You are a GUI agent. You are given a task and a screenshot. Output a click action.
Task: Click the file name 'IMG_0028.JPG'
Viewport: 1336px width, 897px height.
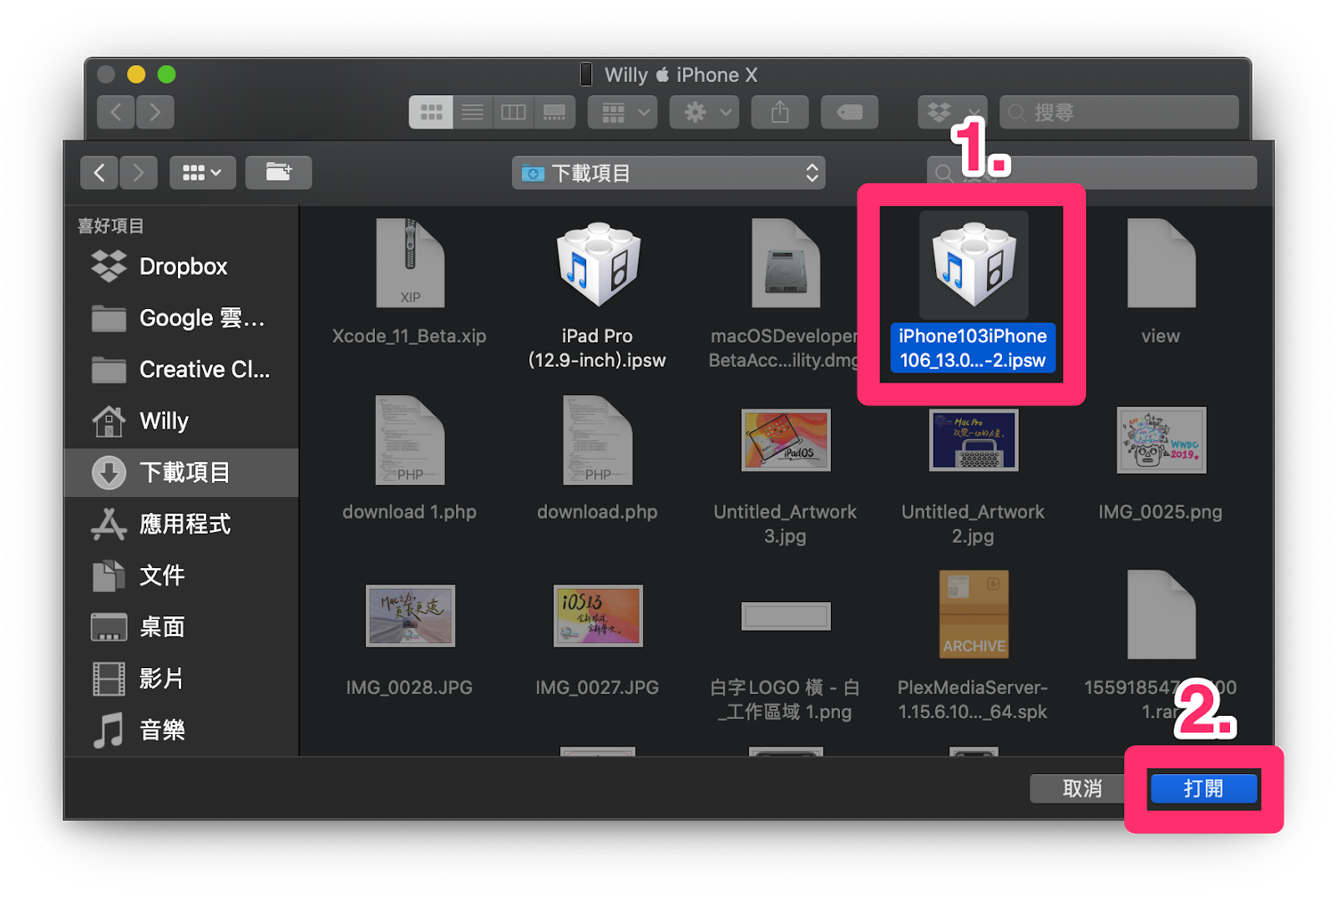tap(409, 687)
